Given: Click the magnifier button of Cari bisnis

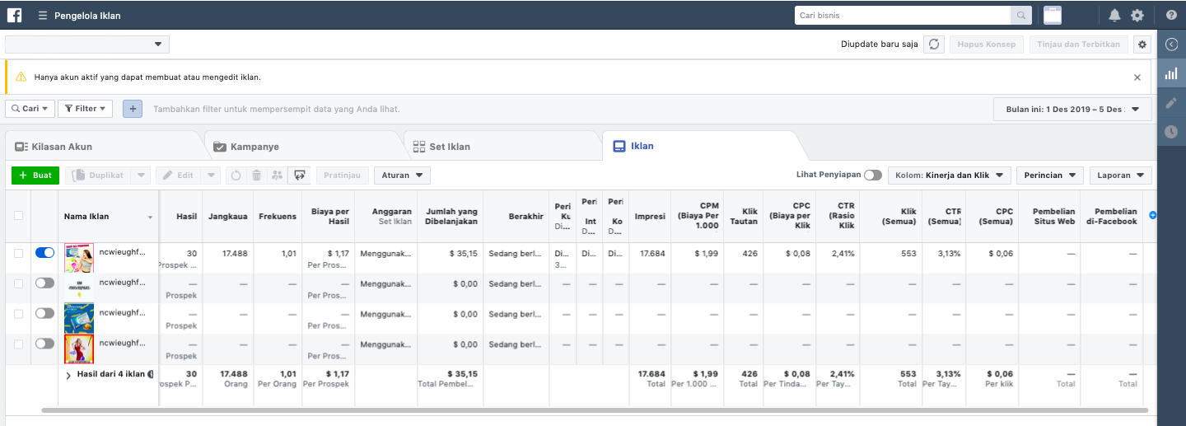Looking at the screenshot, I should (1021, 15).
